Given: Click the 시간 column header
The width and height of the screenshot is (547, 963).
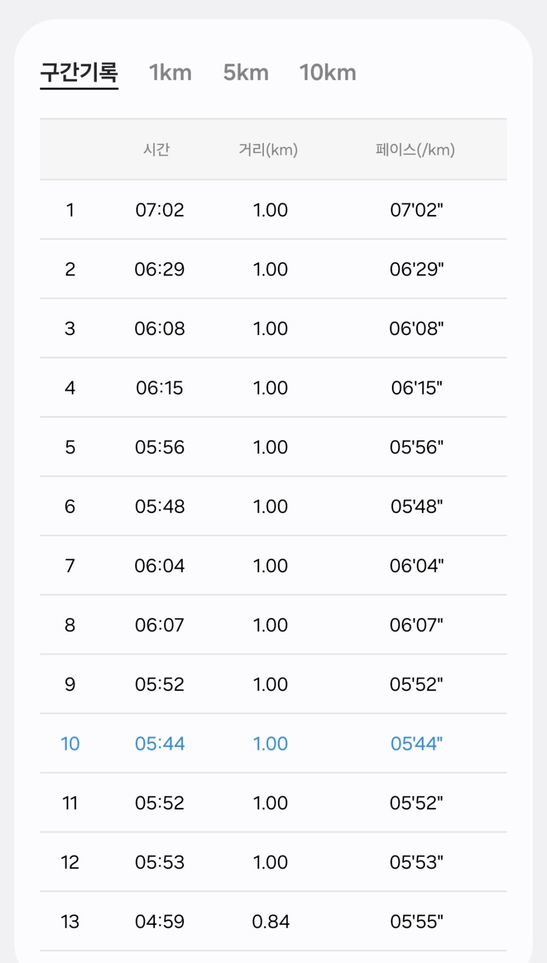Looking at the screenshot, I should tap(157, 150).
